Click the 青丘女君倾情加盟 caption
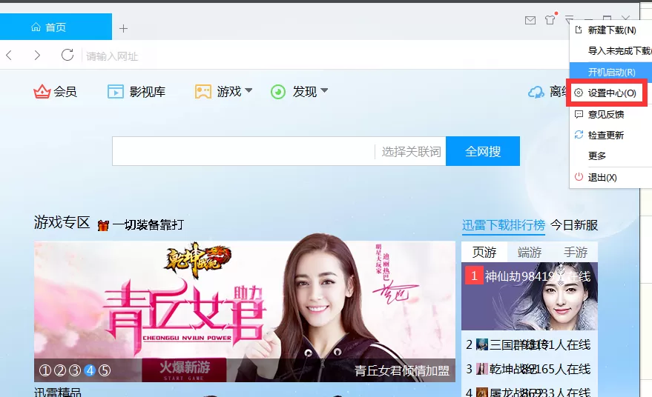Image resolution: width=652 pixels, height=397 pixels. click(402, 370)
